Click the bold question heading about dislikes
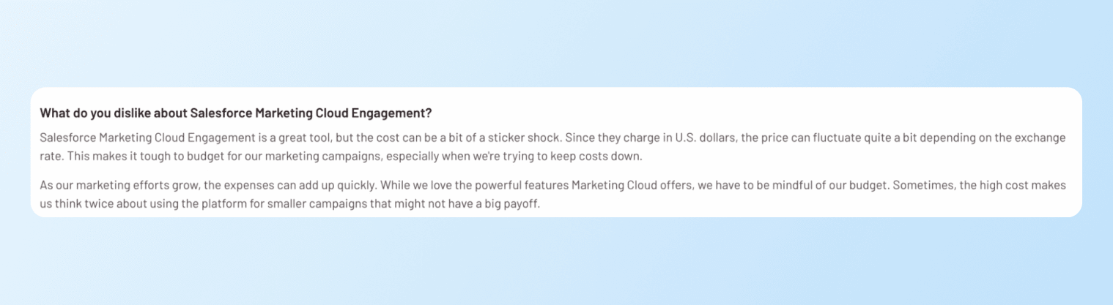This screenshot has width=1113, height=305. click(235, 113)
